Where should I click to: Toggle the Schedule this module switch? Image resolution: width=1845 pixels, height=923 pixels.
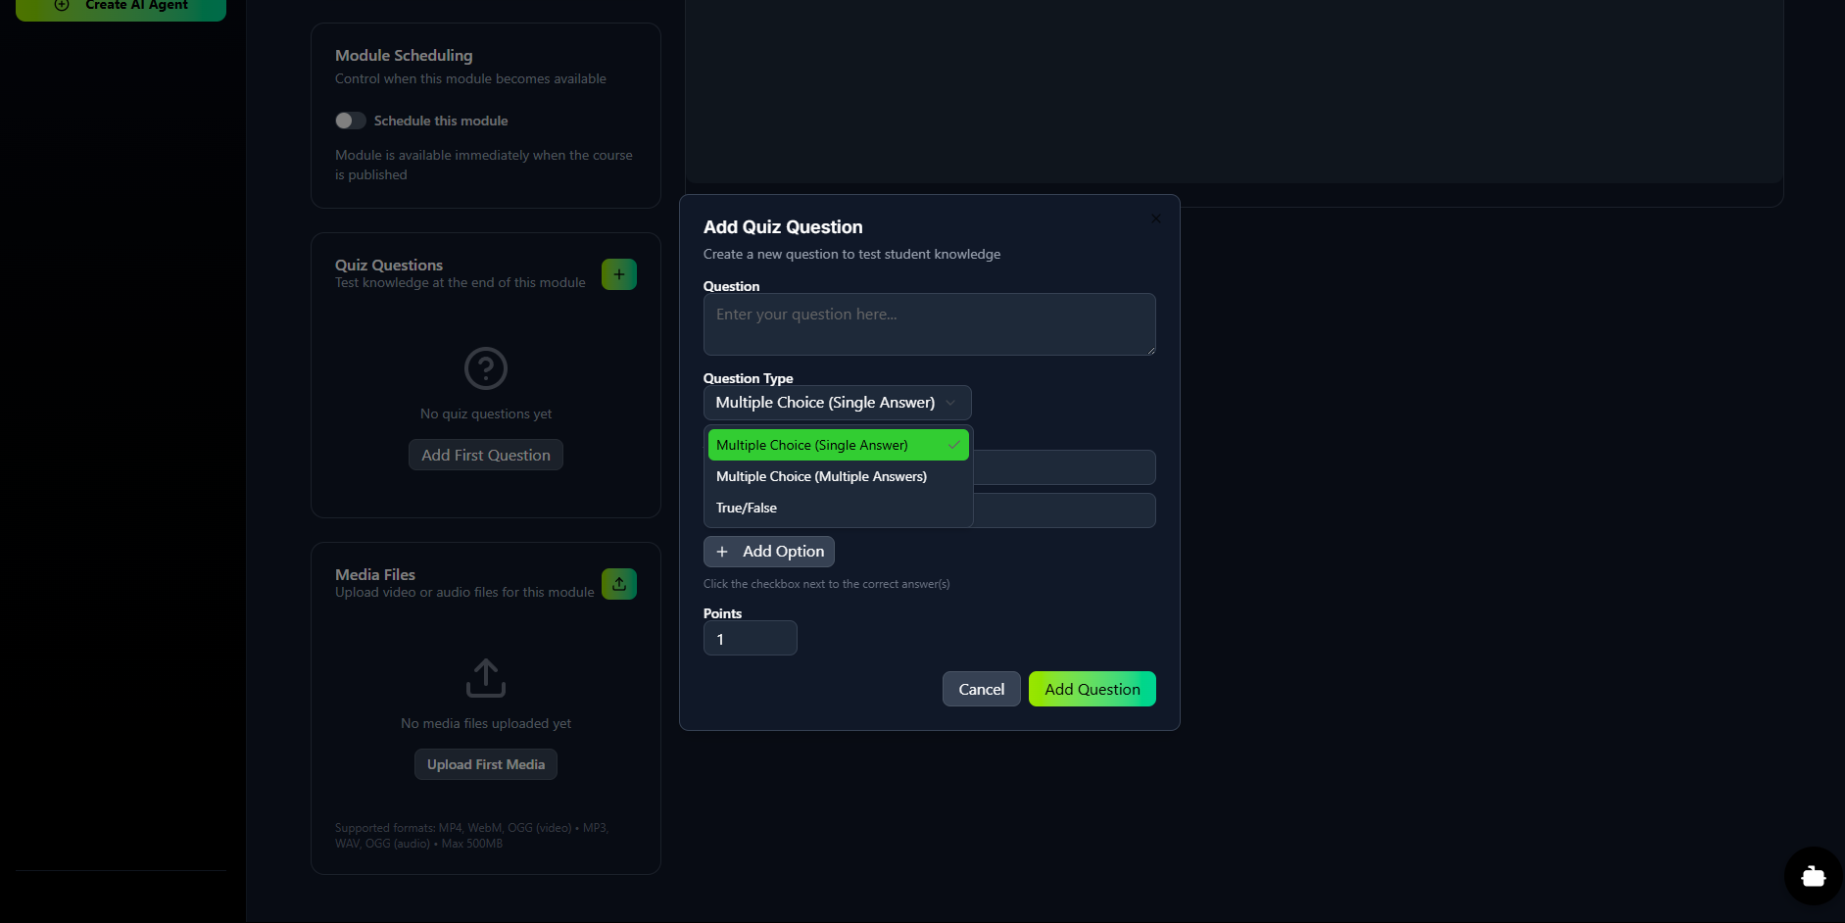pyautogui.click(x=351, y=121)
